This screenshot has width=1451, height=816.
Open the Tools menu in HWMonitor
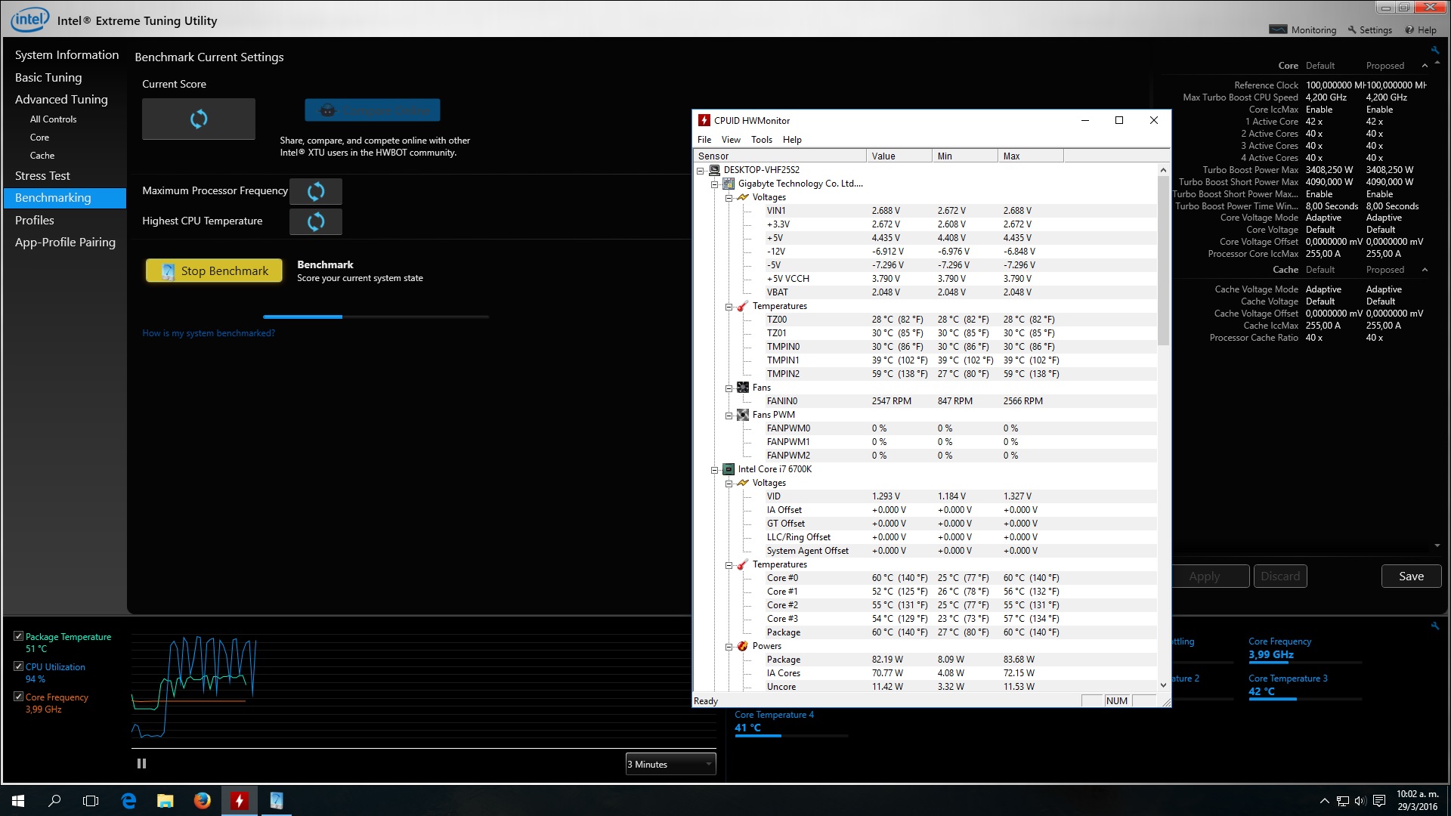pos(761,140)
